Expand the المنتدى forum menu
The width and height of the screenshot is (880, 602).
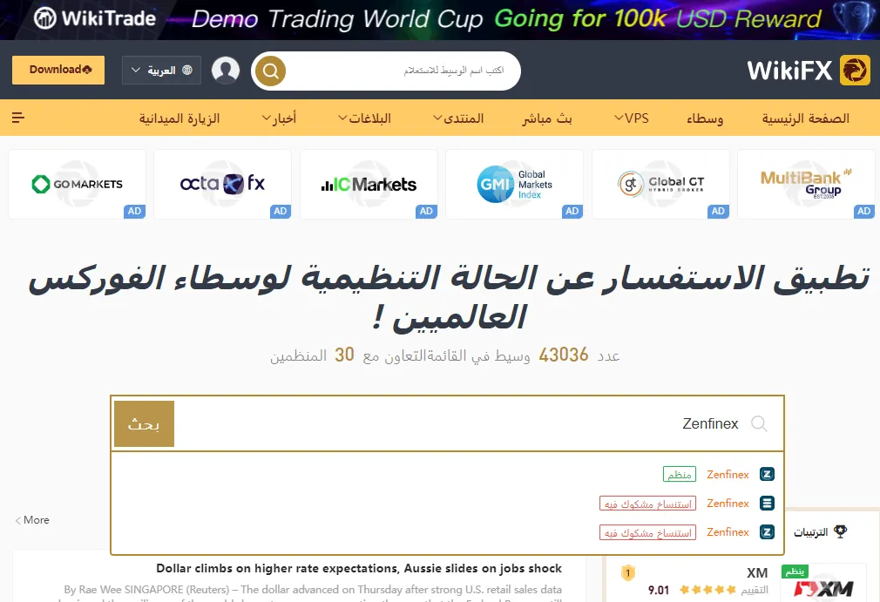click(458, 118)
